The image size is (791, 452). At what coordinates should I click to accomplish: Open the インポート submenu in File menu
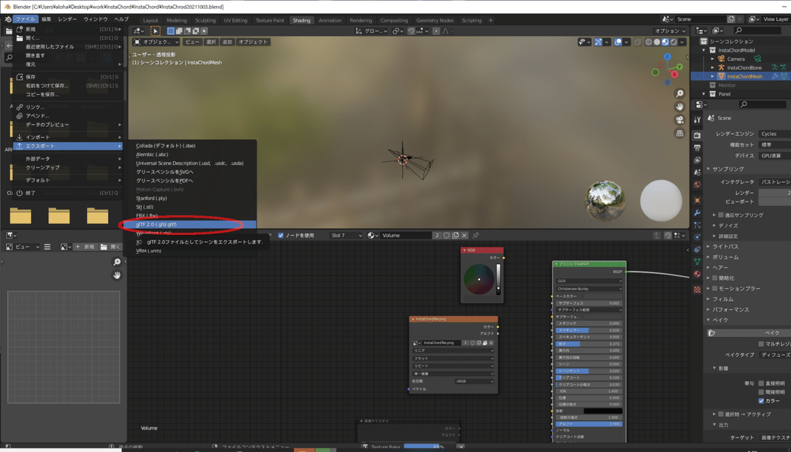coord(69,136)
